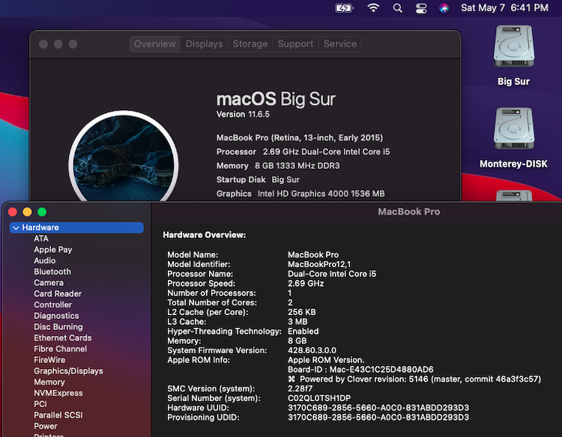
Task: Open Spotlight search magnifier icon
Action: (x=397, y=8)
